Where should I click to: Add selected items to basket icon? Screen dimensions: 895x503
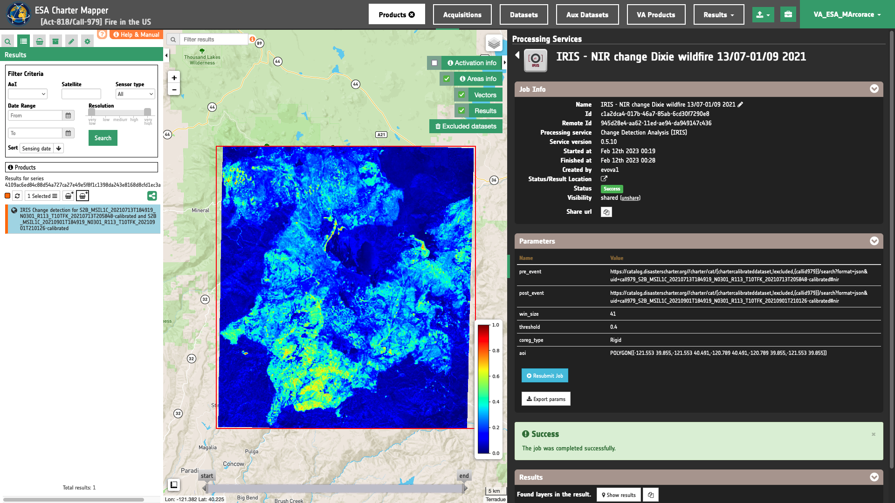[68, 196]
